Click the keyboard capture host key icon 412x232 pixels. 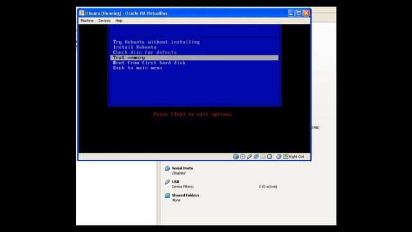pos(286,157)
